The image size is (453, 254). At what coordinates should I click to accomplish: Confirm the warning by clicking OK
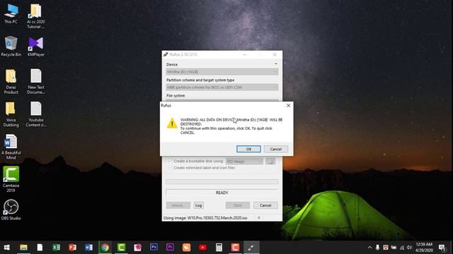click(248, 149)
